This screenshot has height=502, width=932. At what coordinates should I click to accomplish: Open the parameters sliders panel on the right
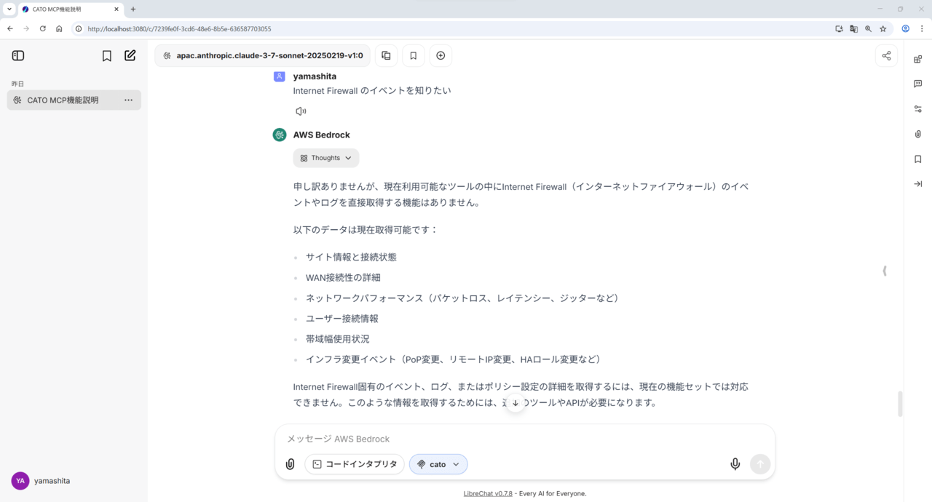918,109
